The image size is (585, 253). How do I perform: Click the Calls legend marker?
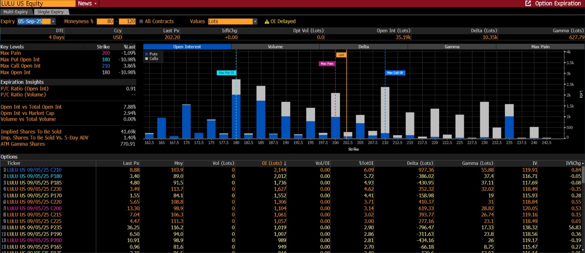pos(147,58)
